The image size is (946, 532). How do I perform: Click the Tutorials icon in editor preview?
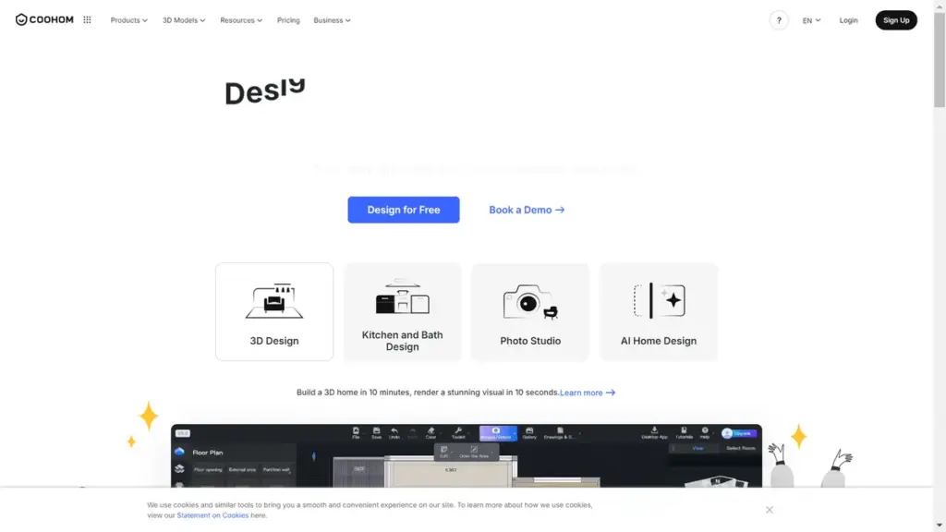[685, 433]
